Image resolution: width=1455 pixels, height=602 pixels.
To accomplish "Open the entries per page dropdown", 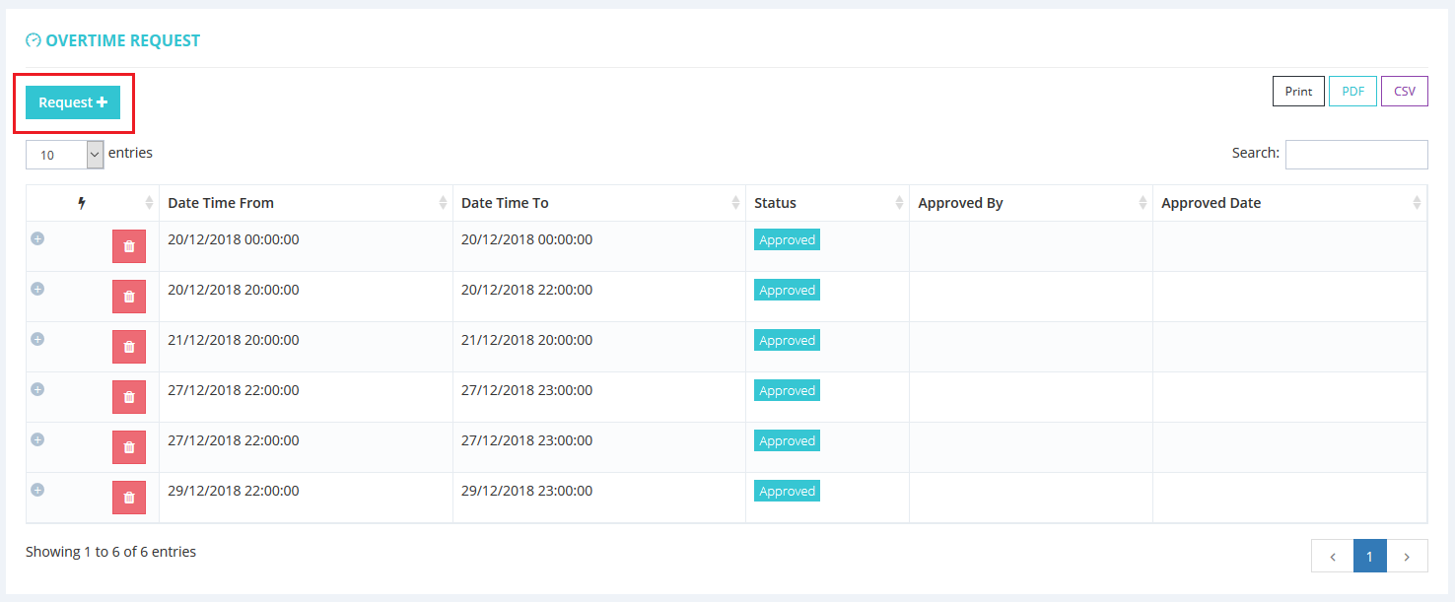I will [x=65, y=155].
